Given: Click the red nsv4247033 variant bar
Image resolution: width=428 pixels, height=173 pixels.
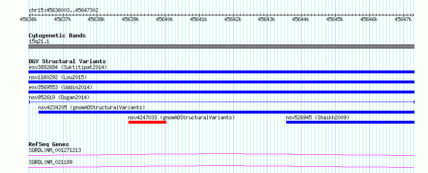Looking at the screenshot, I should [147, 122].
